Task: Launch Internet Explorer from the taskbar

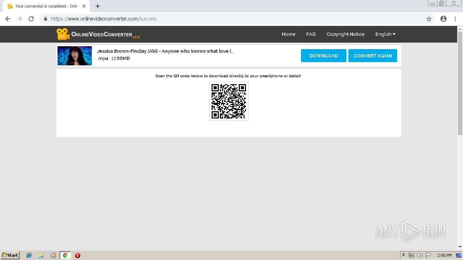Action: coord(29,255)
